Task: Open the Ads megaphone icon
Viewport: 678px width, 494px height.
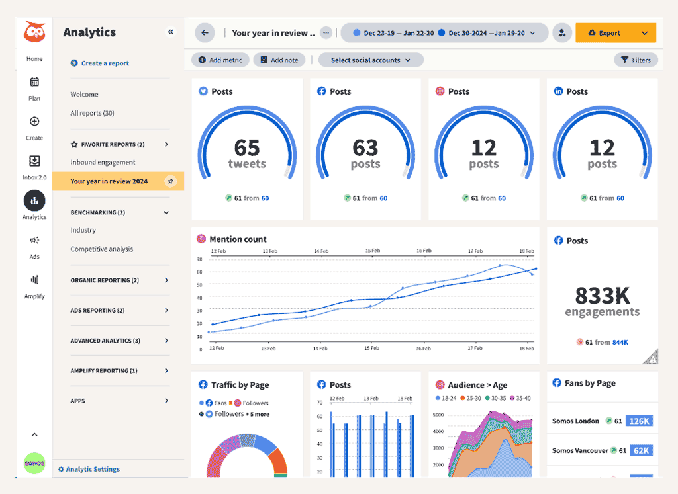Action: coord(34,241)
